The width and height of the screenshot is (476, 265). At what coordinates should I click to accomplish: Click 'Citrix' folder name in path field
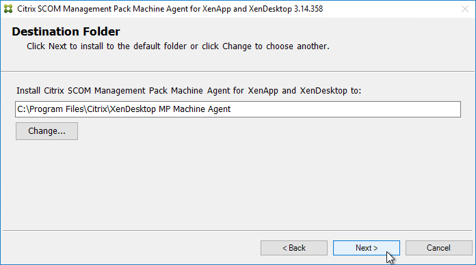pos(97,109)
